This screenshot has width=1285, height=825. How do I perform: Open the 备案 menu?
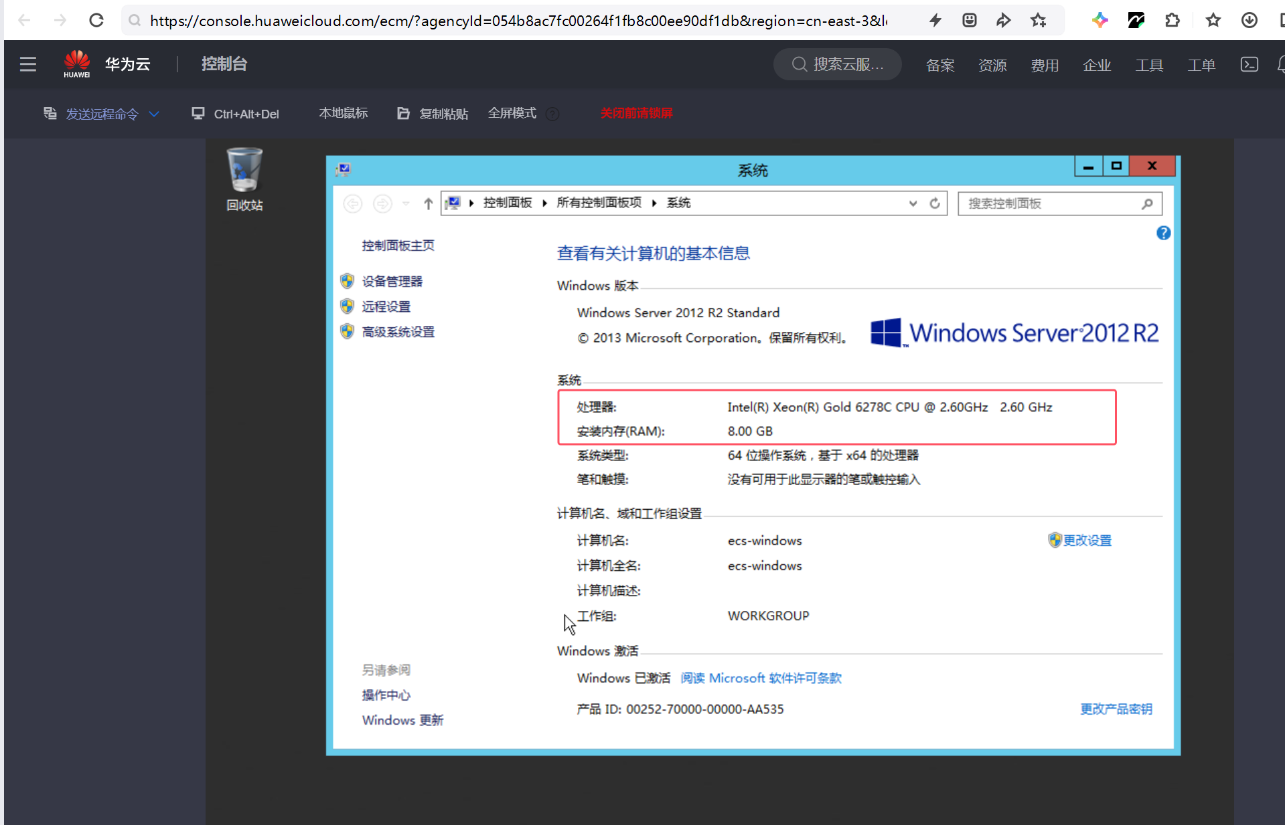pos(940,65)
